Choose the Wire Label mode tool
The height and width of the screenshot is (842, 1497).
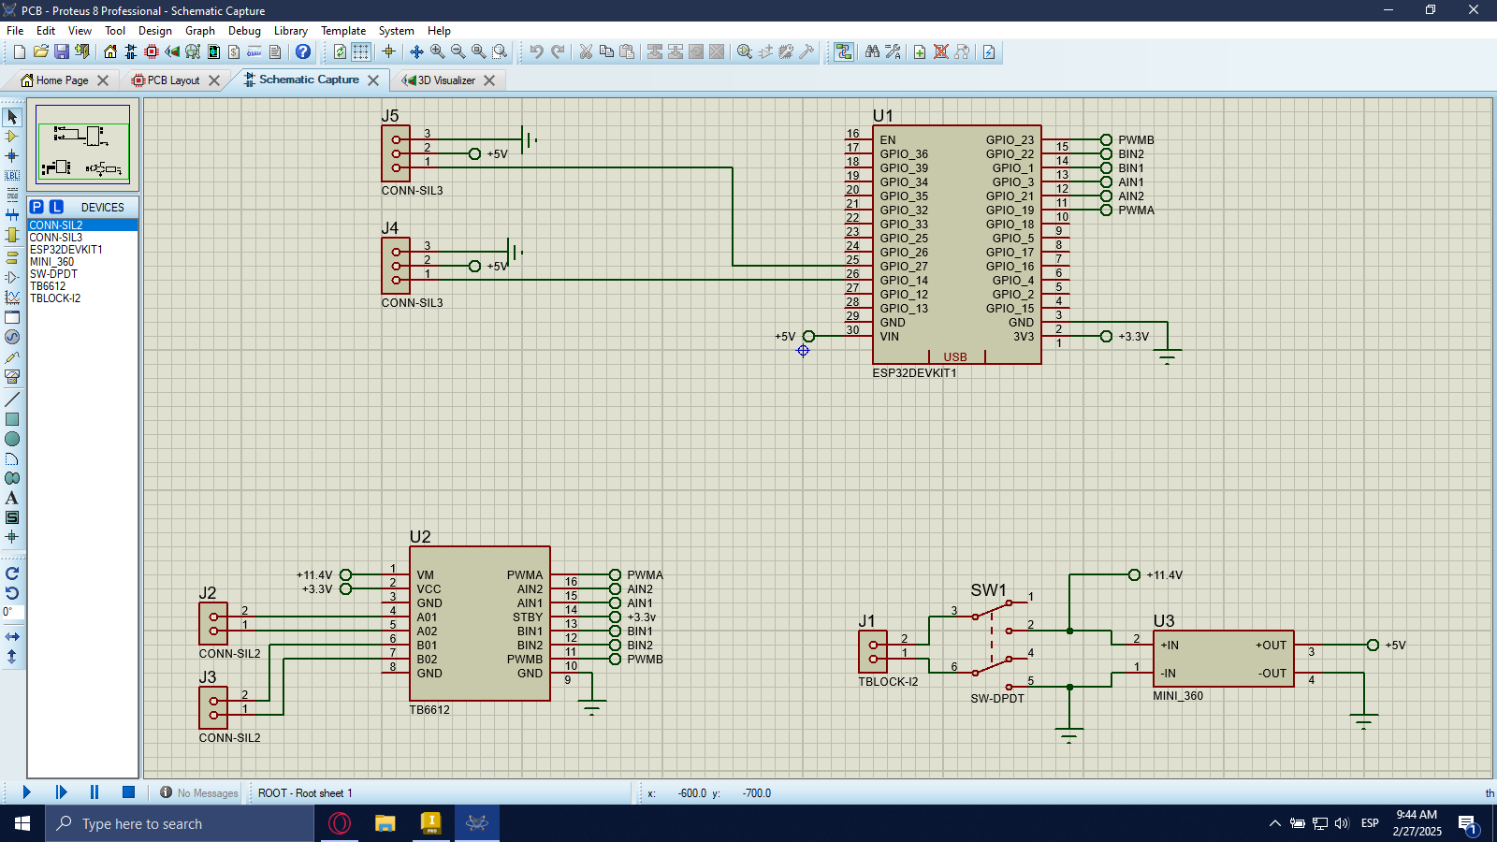click(12, 176)
